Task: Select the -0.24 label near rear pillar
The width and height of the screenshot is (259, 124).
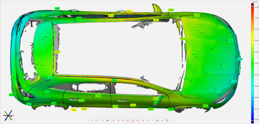Action: pyautogui.click(x=50, y=77)
